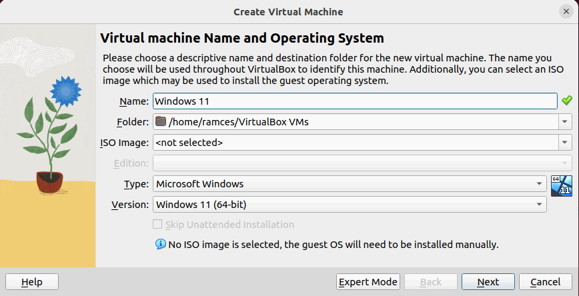
Task: Click the greyed-out Back button
Action: [431, 282]
